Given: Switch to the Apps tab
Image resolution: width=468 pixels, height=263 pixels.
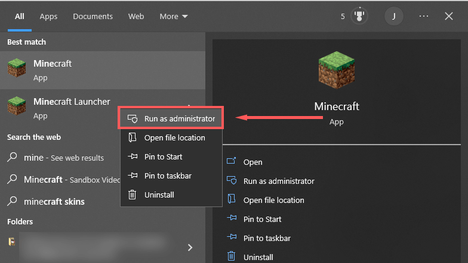Looking at the screenshot, I should (48, 17).
